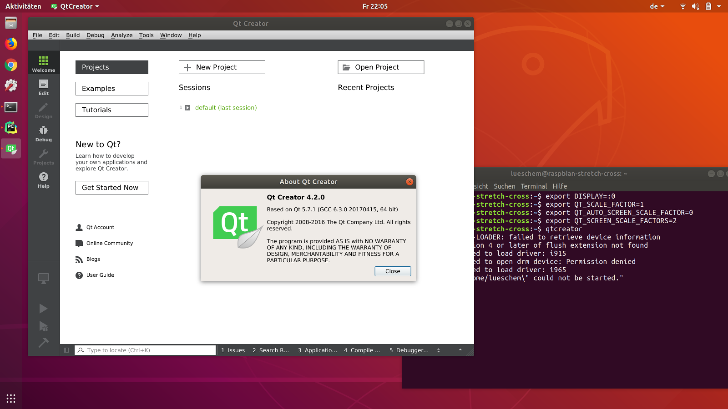Screen dimensions: 728x409
Task: Click the Open Project button
Action: pos(381,67)
